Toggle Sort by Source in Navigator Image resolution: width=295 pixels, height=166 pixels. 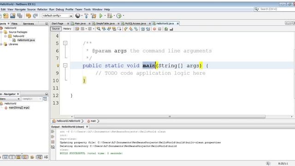pos(46,157)
